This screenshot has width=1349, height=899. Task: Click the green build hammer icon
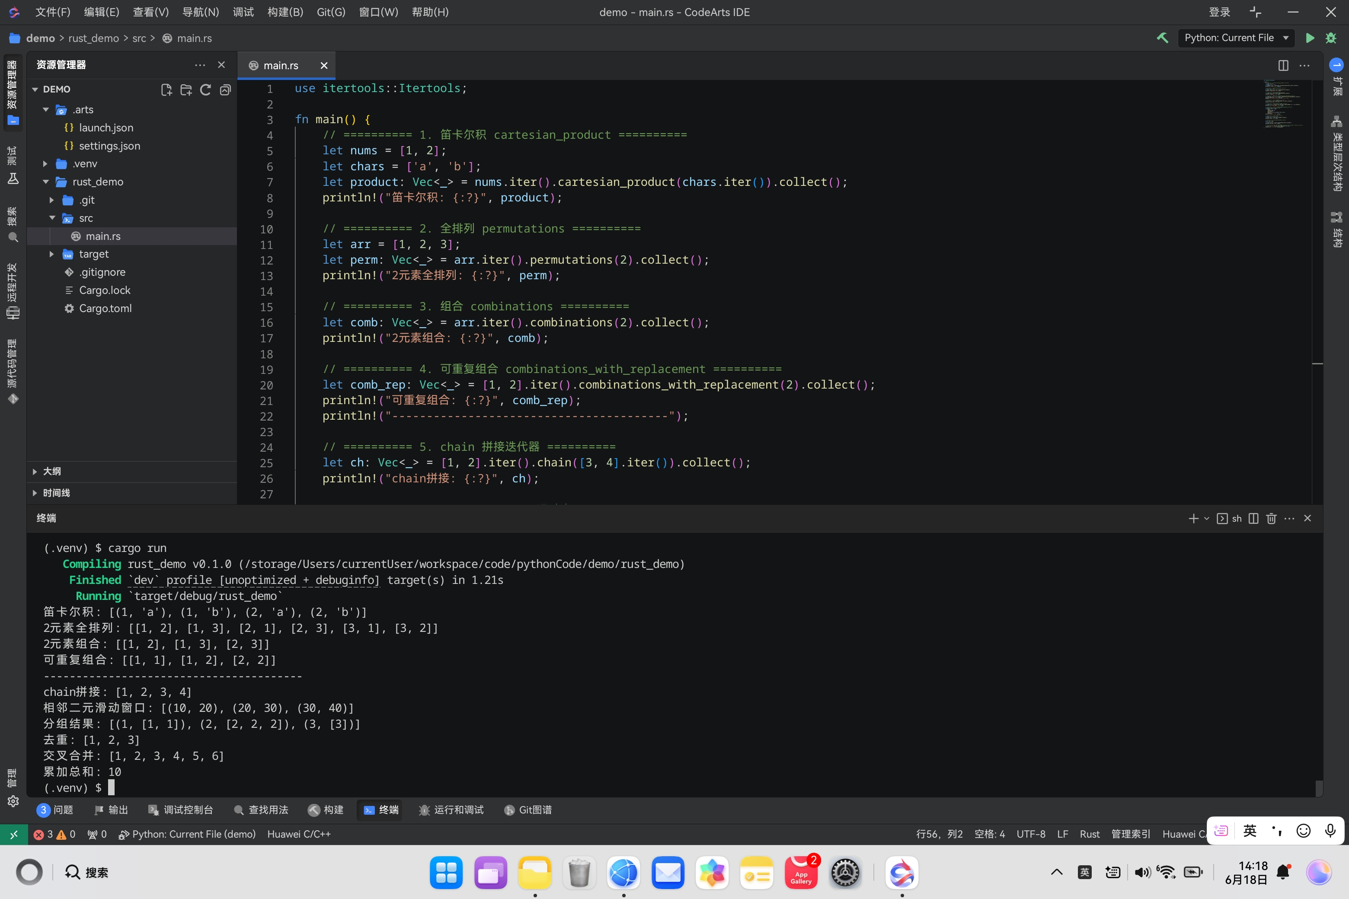coord(1163,38)
